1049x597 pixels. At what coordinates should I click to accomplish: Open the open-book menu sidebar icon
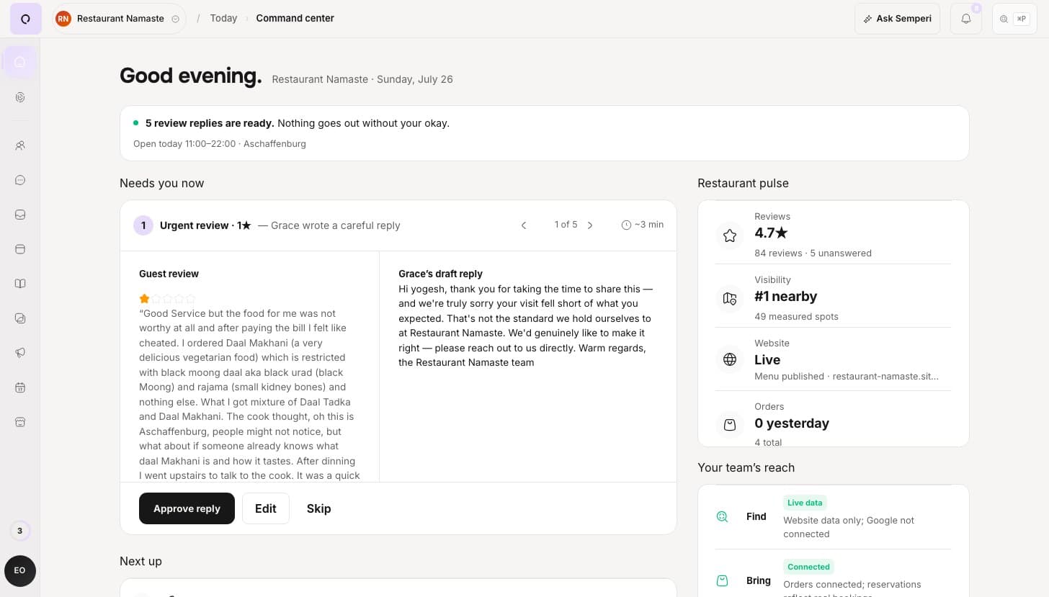(20, 284)
